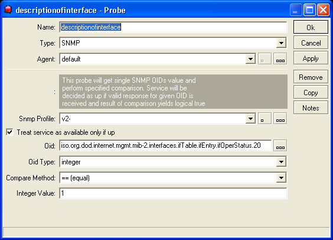The height and width of the screenshot is (240, 333).
Task: Copy the probe
Action: [x=311, y=92]
